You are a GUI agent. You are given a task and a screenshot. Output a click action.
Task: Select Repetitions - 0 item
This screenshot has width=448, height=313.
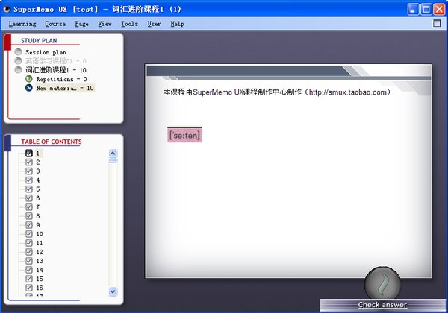[x=61, y=79]
